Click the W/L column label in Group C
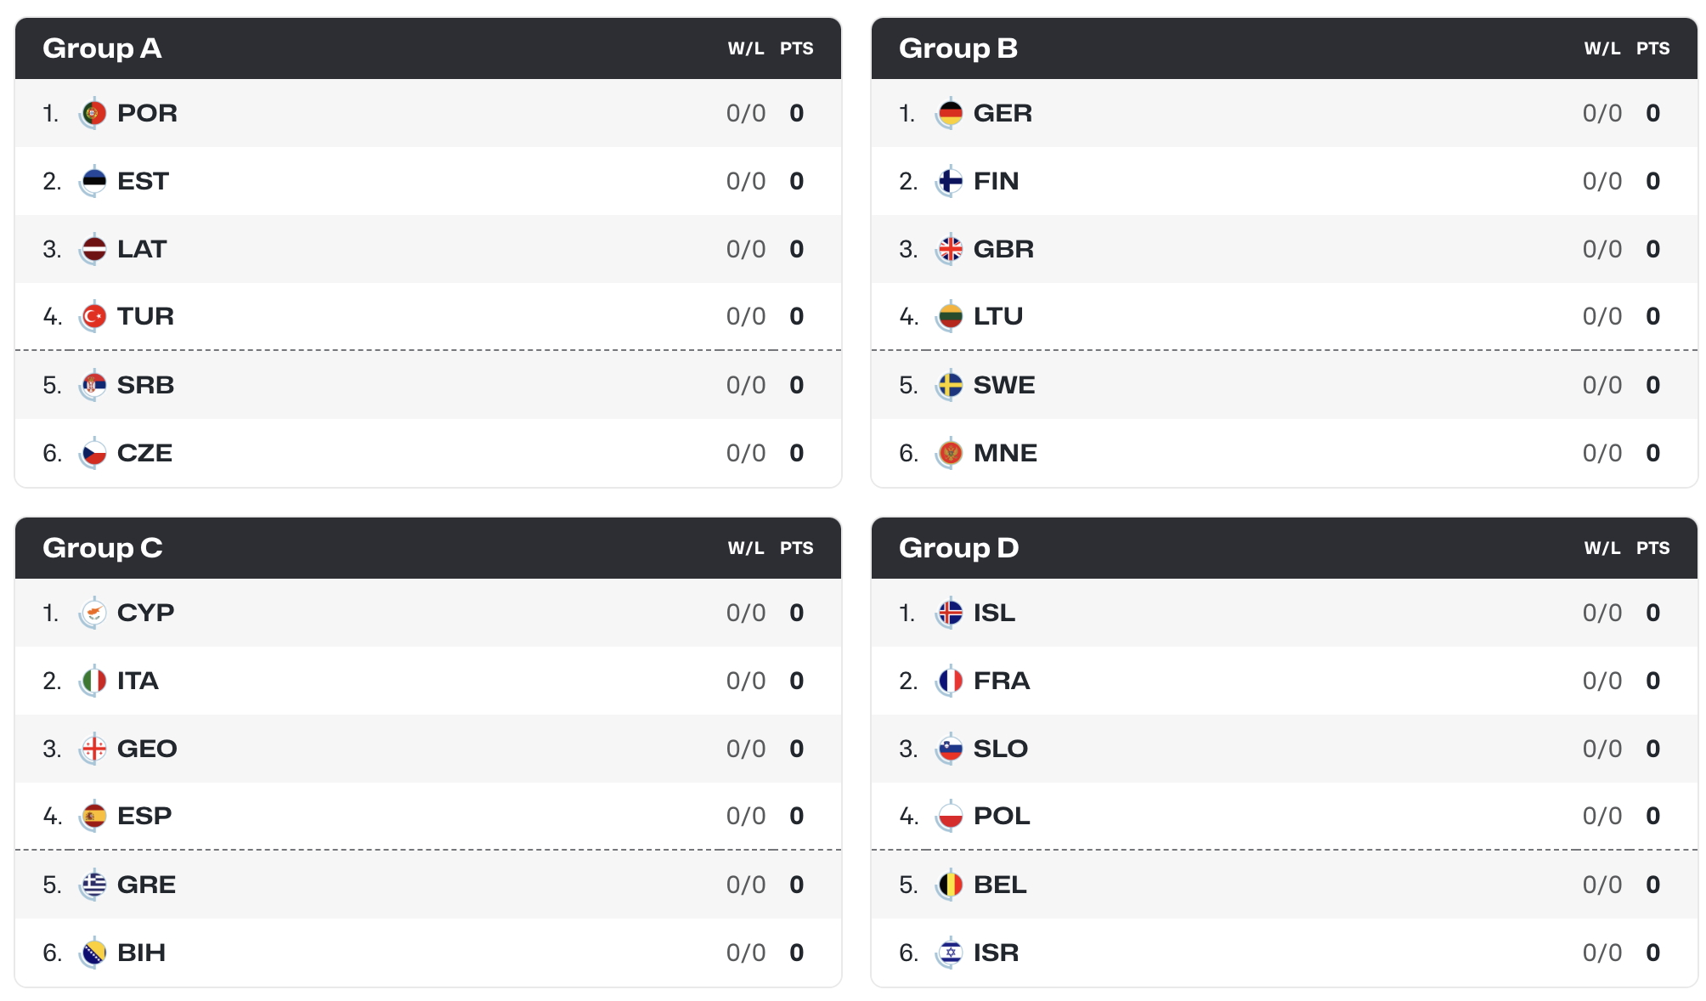 (746, 548)
